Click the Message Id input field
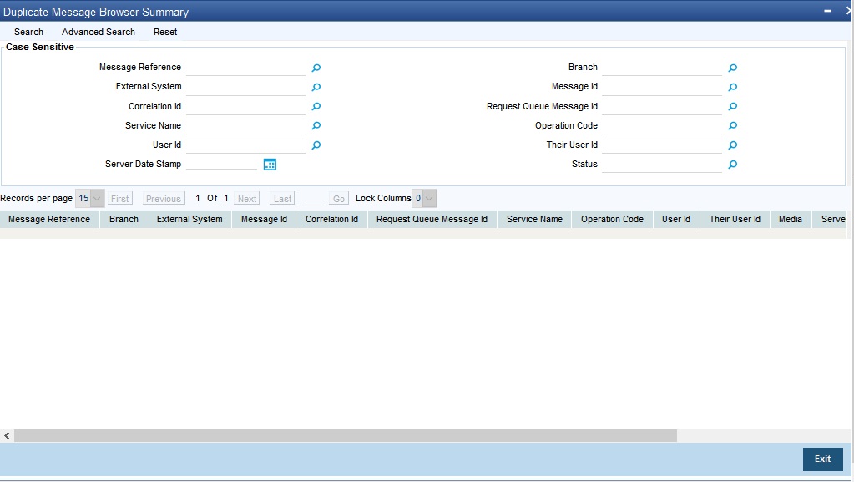 coord(662,87)
